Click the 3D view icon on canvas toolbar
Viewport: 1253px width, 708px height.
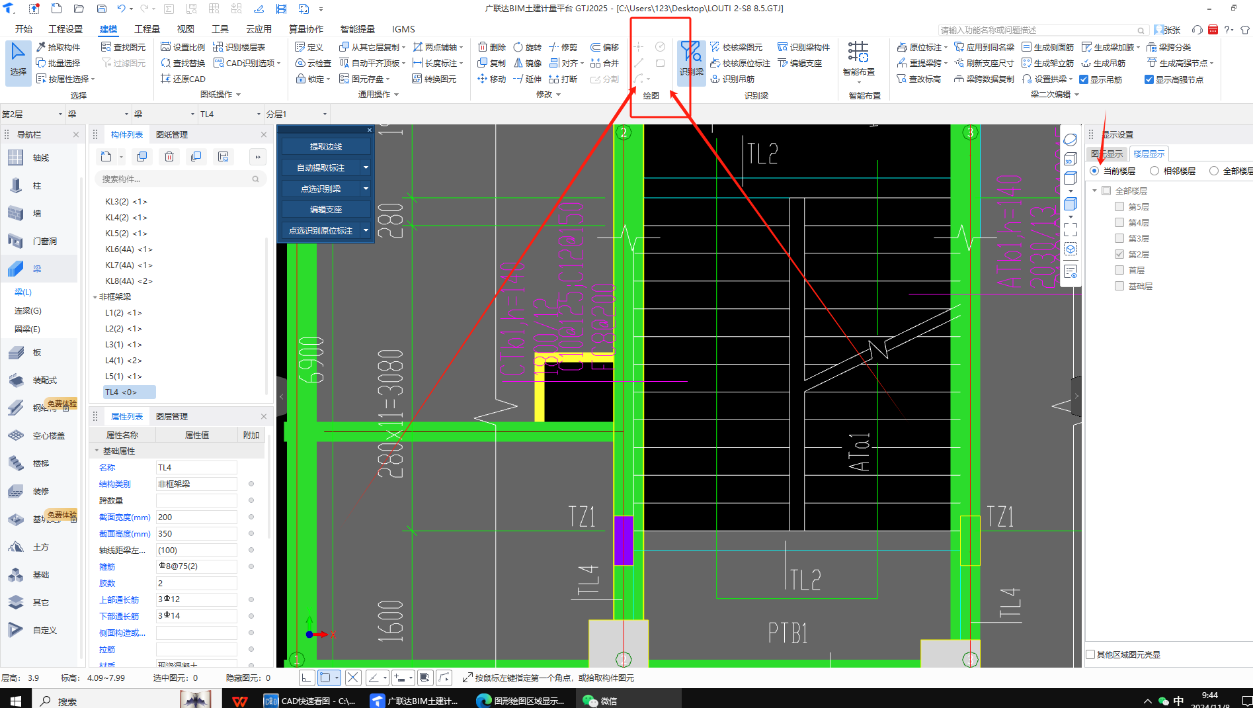(1070, 159)
